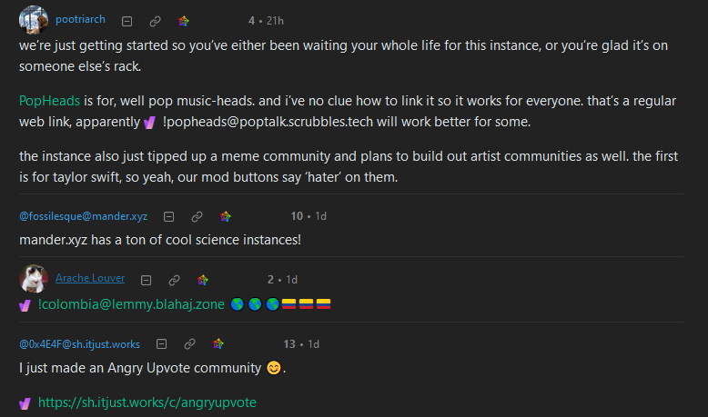708x417 pixels.
Task: Collapse pootriarch's comment
Action: [x=126, y=21]
